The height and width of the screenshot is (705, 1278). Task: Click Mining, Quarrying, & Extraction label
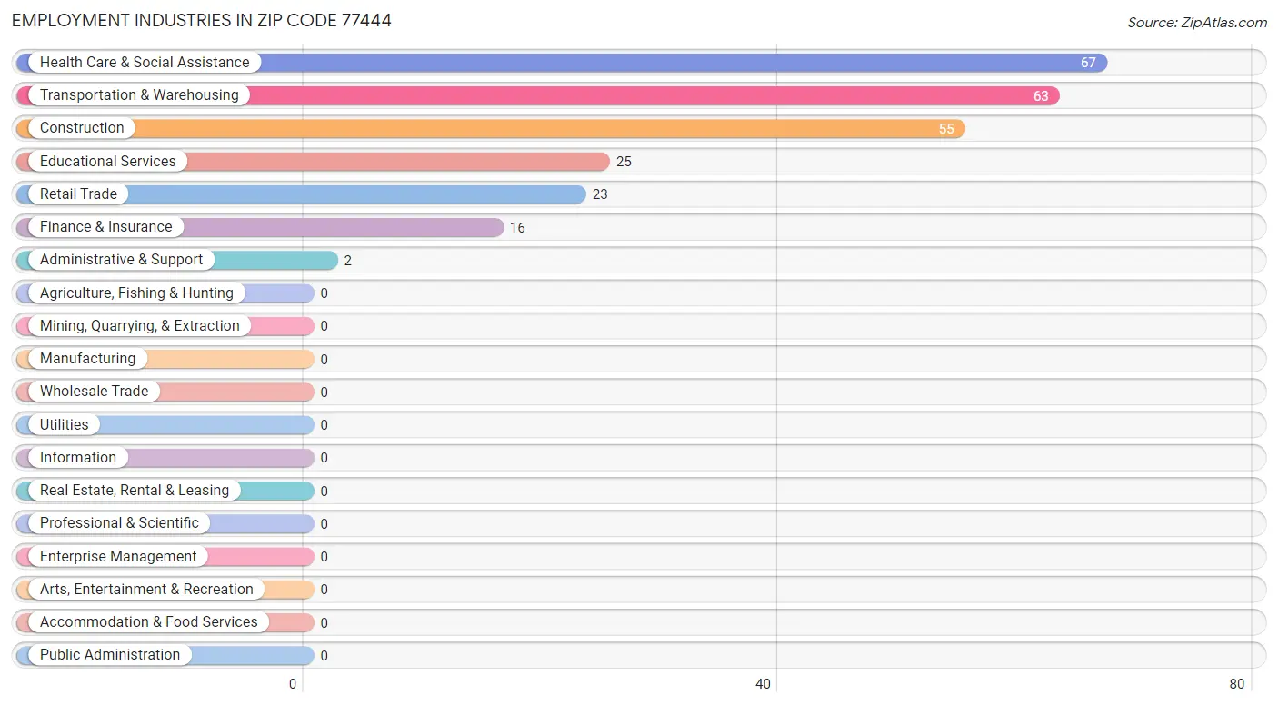click(140, 325)
